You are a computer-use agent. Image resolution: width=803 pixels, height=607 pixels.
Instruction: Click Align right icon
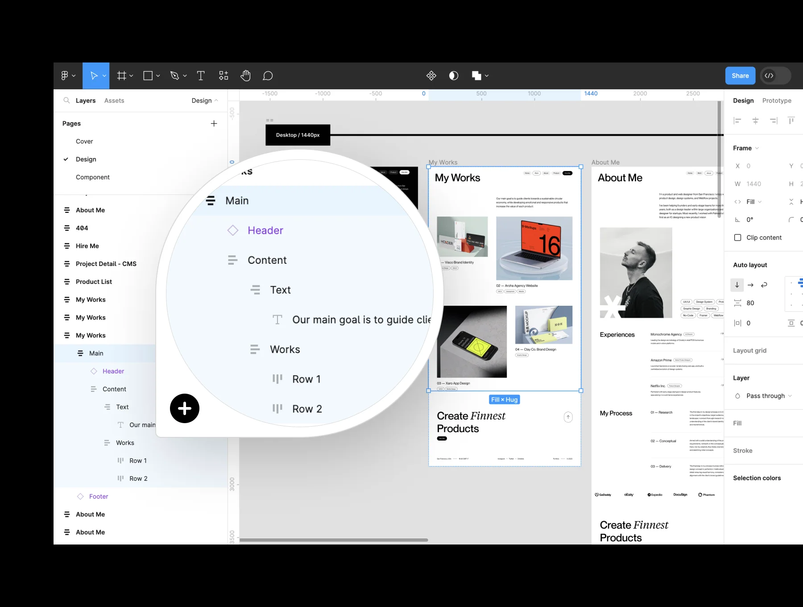[774, 121]
